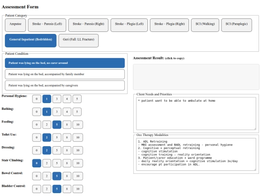Pick the SCI (Walking) category
The width and height of the screenshot is (261, 196).
coord(205,25)
